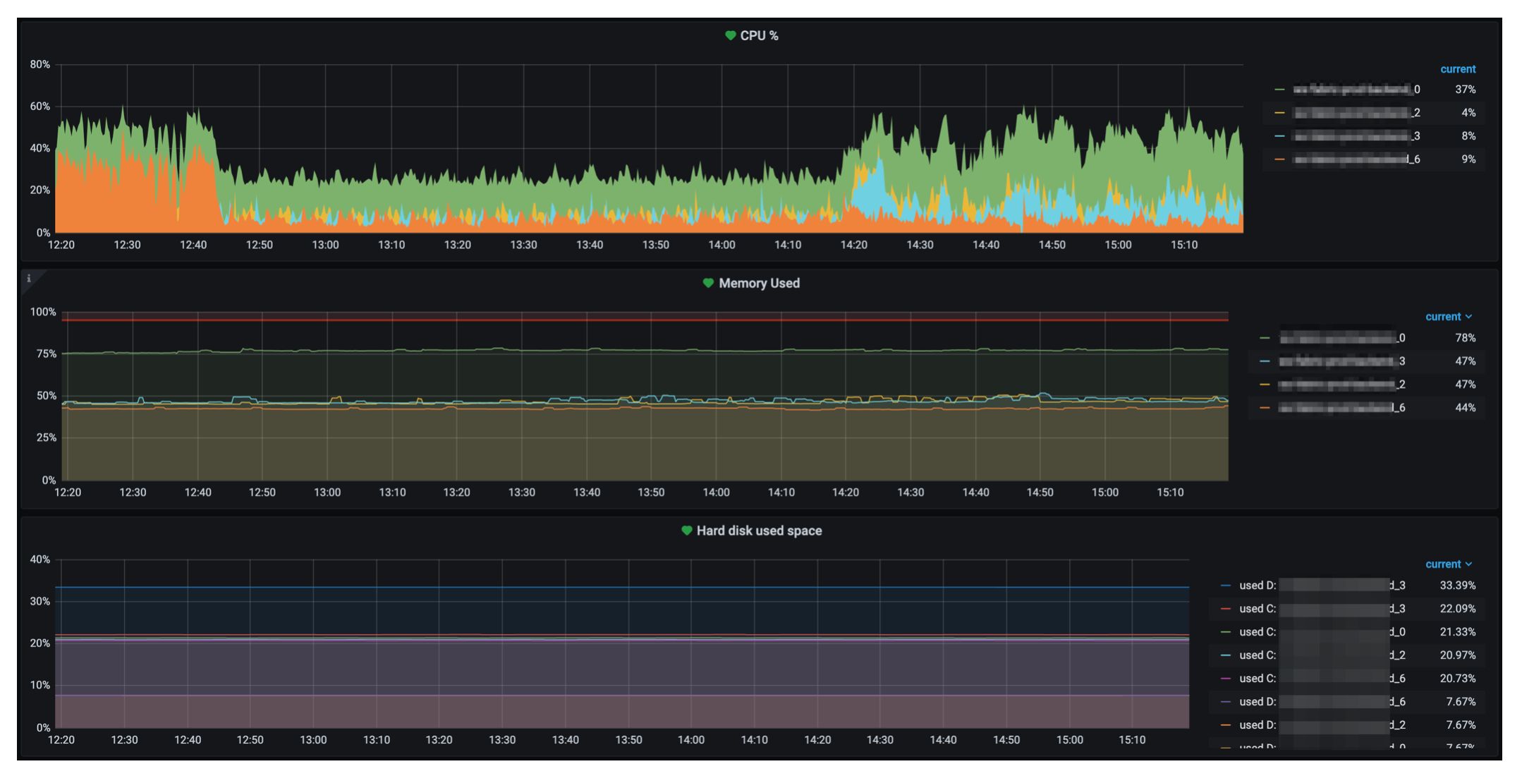This screenshot has height=776, width=1522.
Task: Open the CPU % panel title menu
Action: (759, 35)
